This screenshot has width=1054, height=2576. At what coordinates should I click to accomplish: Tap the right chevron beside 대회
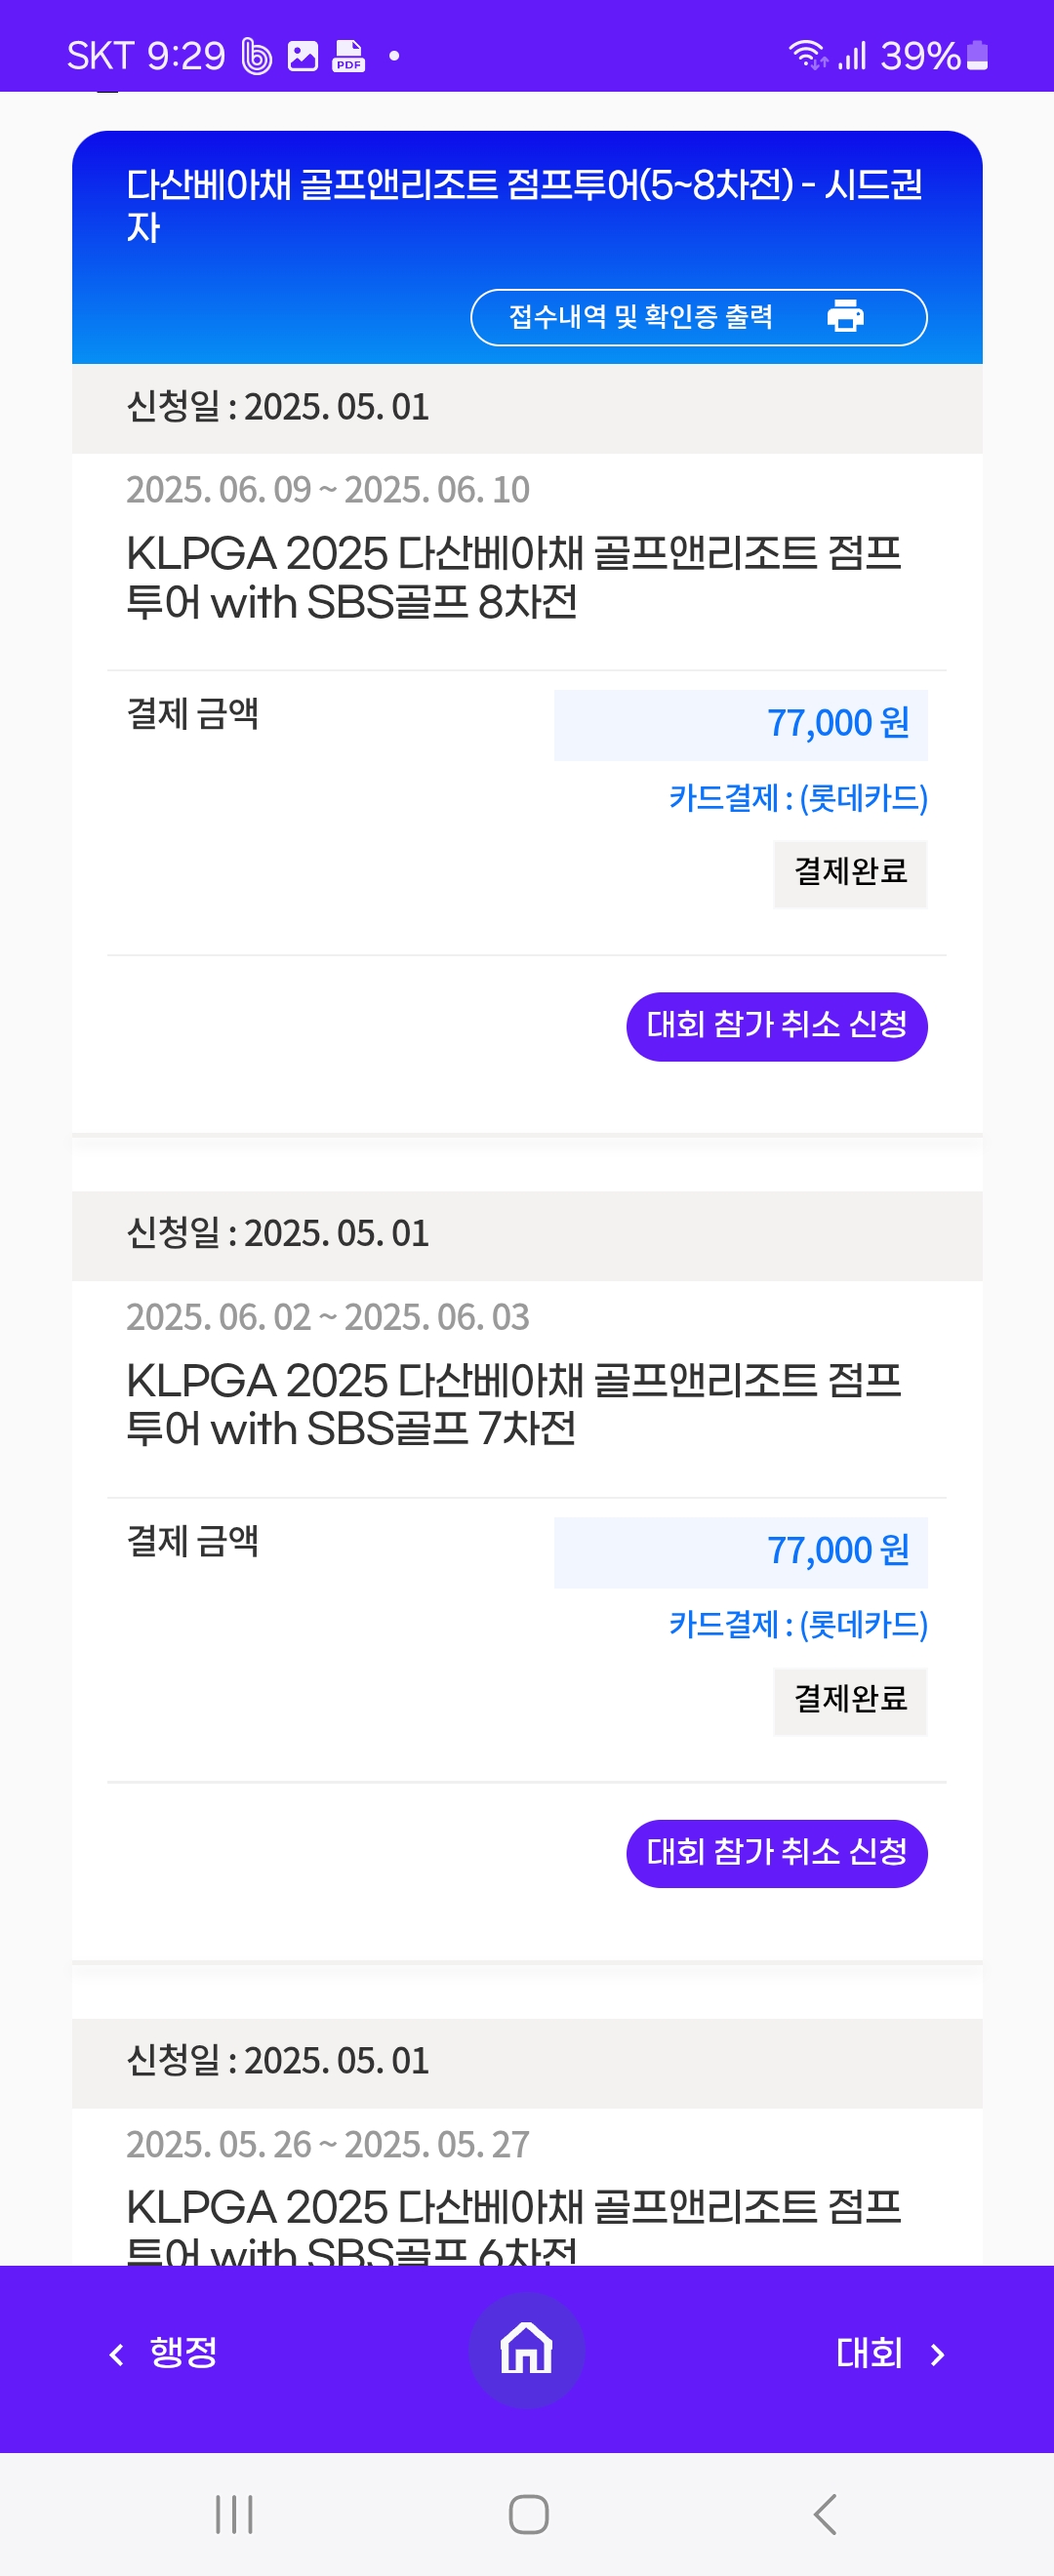937,2354
